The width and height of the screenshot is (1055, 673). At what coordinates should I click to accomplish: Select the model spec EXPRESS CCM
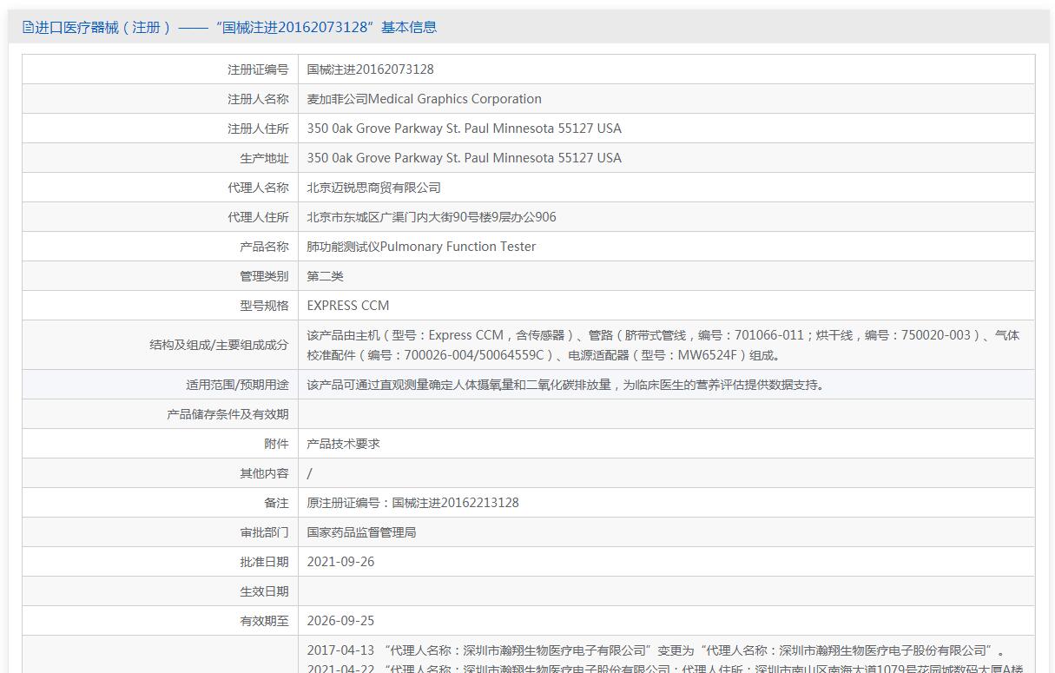[x=347, y=306]
